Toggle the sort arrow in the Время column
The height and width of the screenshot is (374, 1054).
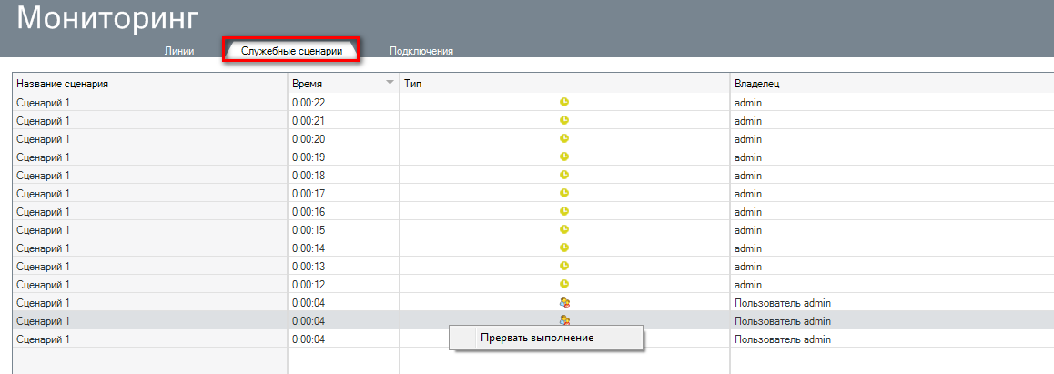[x=390, y=83]
